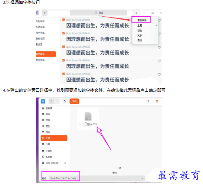
Task: Go back with the left arrow in dialog
Action: coord(51,101)
